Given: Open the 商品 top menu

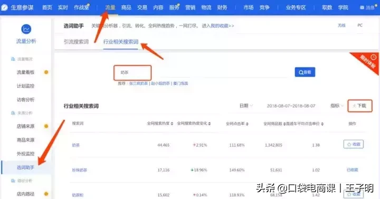Looking at the screenshot, I should (x=126, y=7).
